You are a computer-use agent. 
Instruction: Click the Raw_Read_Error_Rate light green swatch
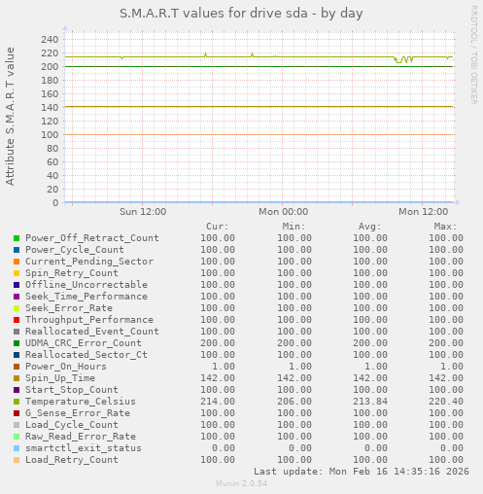17,437
